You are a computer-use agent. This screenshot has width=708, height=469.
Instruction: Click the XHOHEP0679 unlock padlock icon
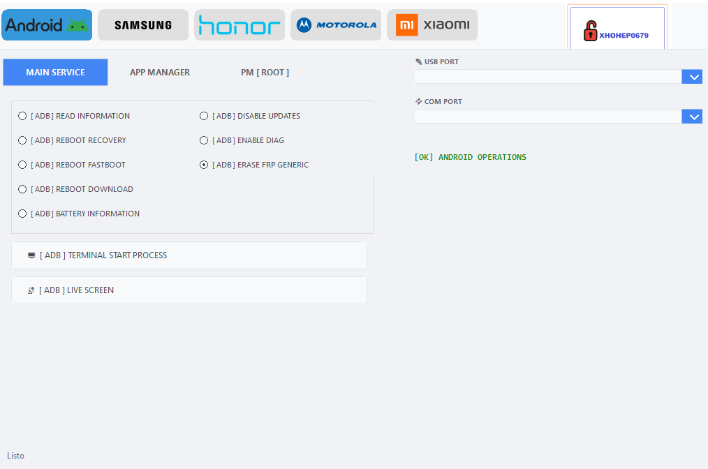[x=591, y=31]
